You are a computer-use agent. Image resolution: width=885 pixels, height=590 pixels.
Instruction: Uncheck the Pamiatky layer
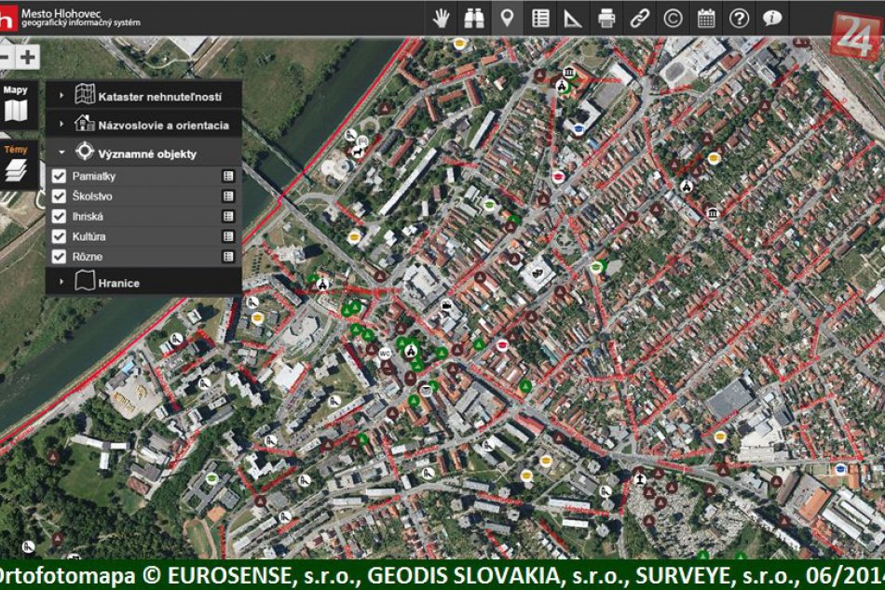coord(58,175)
